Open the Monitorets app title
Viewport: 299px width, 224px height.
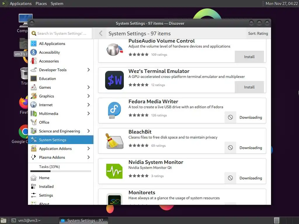pos(142,192)
